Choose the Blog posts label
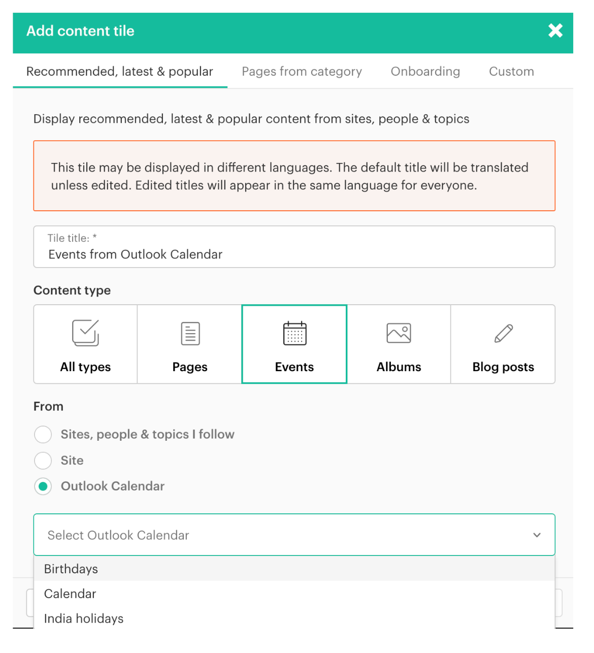The width and height of the screenshot is (594, 653). 503,367
